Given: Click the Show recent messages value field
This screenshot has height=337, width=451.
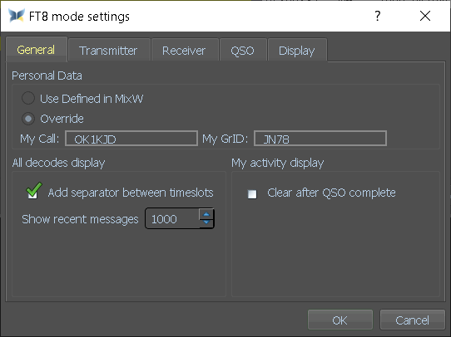Looking at the screenshot, I should [x=172, y=219].
